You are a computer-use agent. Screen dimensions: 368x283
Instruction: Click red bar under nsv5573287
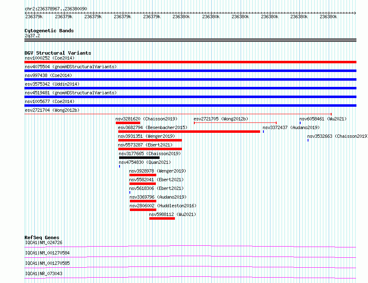(150, 149)
